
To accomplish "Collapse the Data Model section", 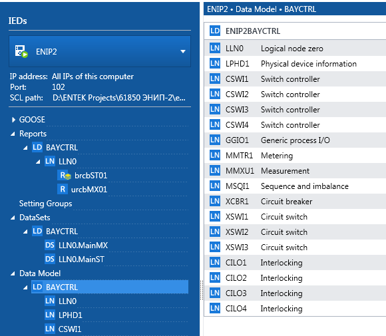I will [x=13, y=273].
